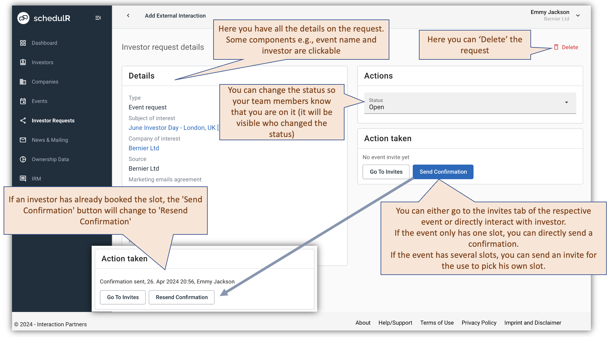
Task: Click Go To Invites
Action: click(x=386, y=172)
